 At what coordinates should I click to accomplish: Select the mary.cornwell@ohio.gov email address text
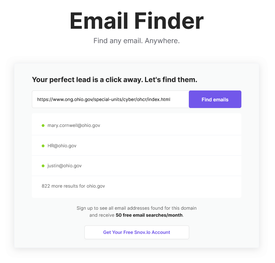74,125
